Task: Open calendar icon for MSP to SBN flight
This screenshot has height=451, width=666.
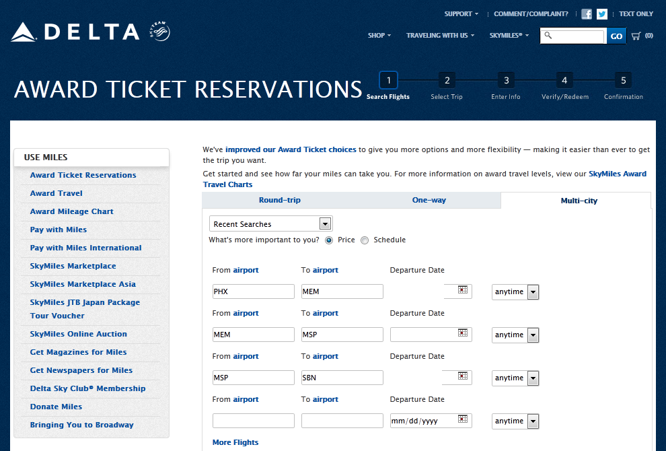Action: (x=463, y=376)
